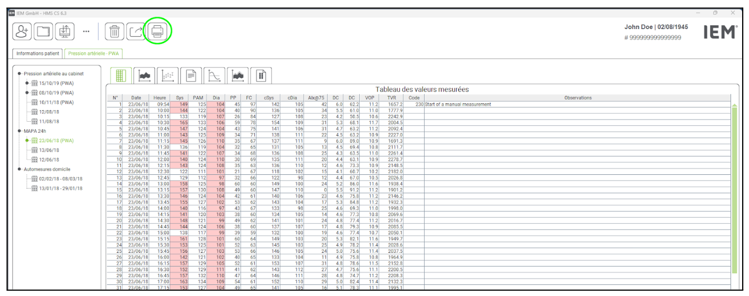This screenshot has width=749, height=296.
Task: Select the measurement table view icon
Action: coord(120,76)
